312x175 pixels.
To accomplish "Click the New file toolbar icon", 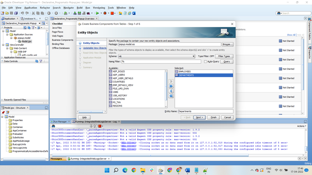I will coord(3,13).
